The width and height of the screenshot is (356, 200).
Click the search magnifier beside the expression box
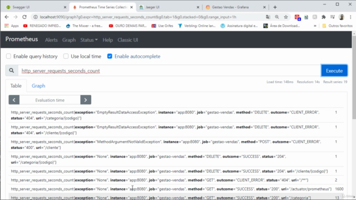coord(12,71)
